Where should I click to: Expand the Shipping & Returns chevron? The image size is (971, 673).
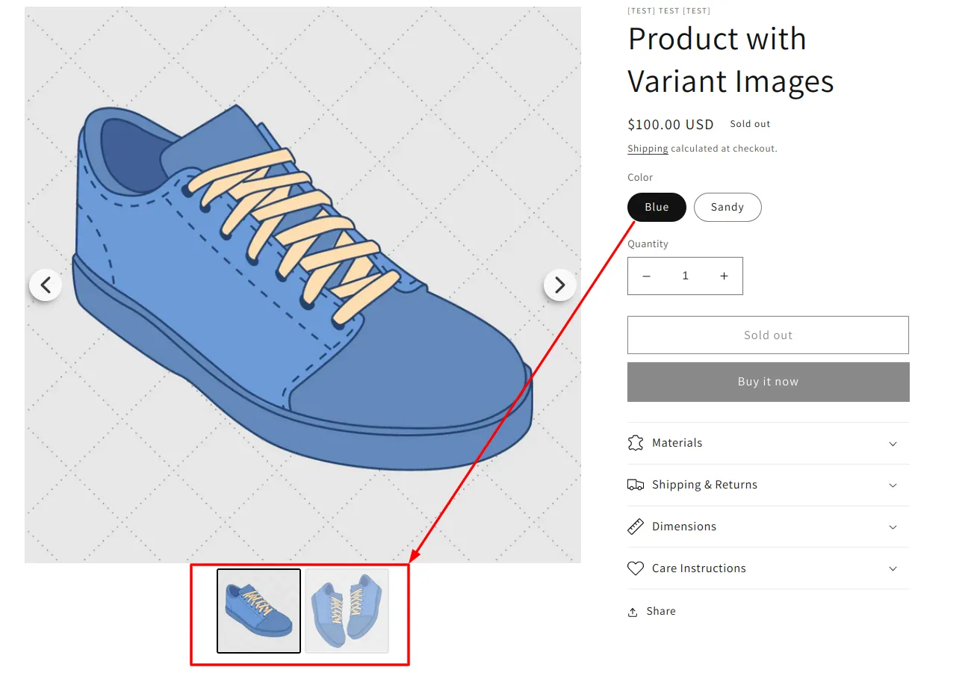893,486
